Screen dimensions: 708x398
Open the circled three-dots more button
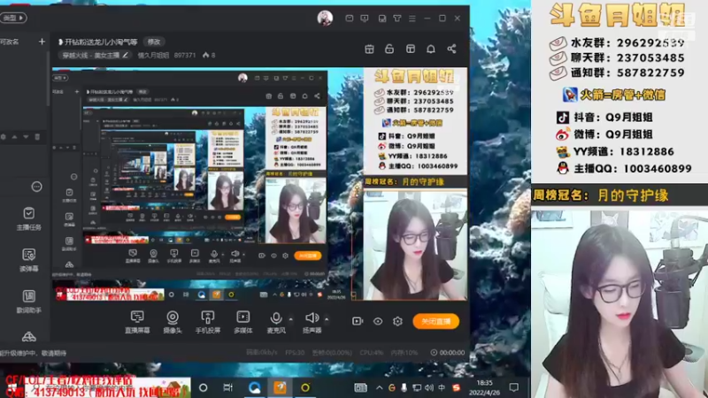36,187
